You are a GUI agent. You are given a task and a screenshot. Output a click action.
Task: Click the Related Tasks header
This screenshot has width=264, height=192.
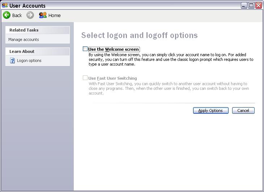[x=38, y=30]
